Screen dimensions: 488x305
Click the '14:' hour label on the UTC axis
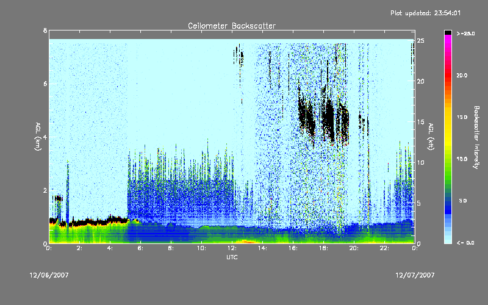263,248
